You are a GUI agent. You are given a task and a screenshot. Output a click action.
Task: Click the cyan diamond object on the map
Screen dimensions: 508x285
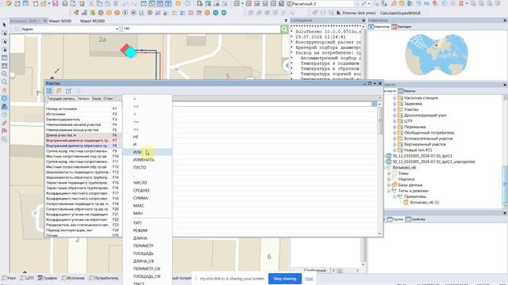pos(131,51)
